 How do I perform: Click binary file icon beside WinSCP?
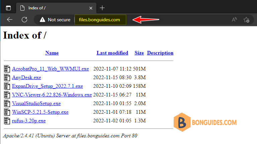coord(7,112)
